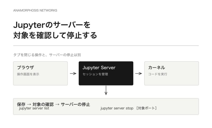Click the '操作画面を表示' caption
This screenshot has width=212, height=128.
(x=28, y=74)
